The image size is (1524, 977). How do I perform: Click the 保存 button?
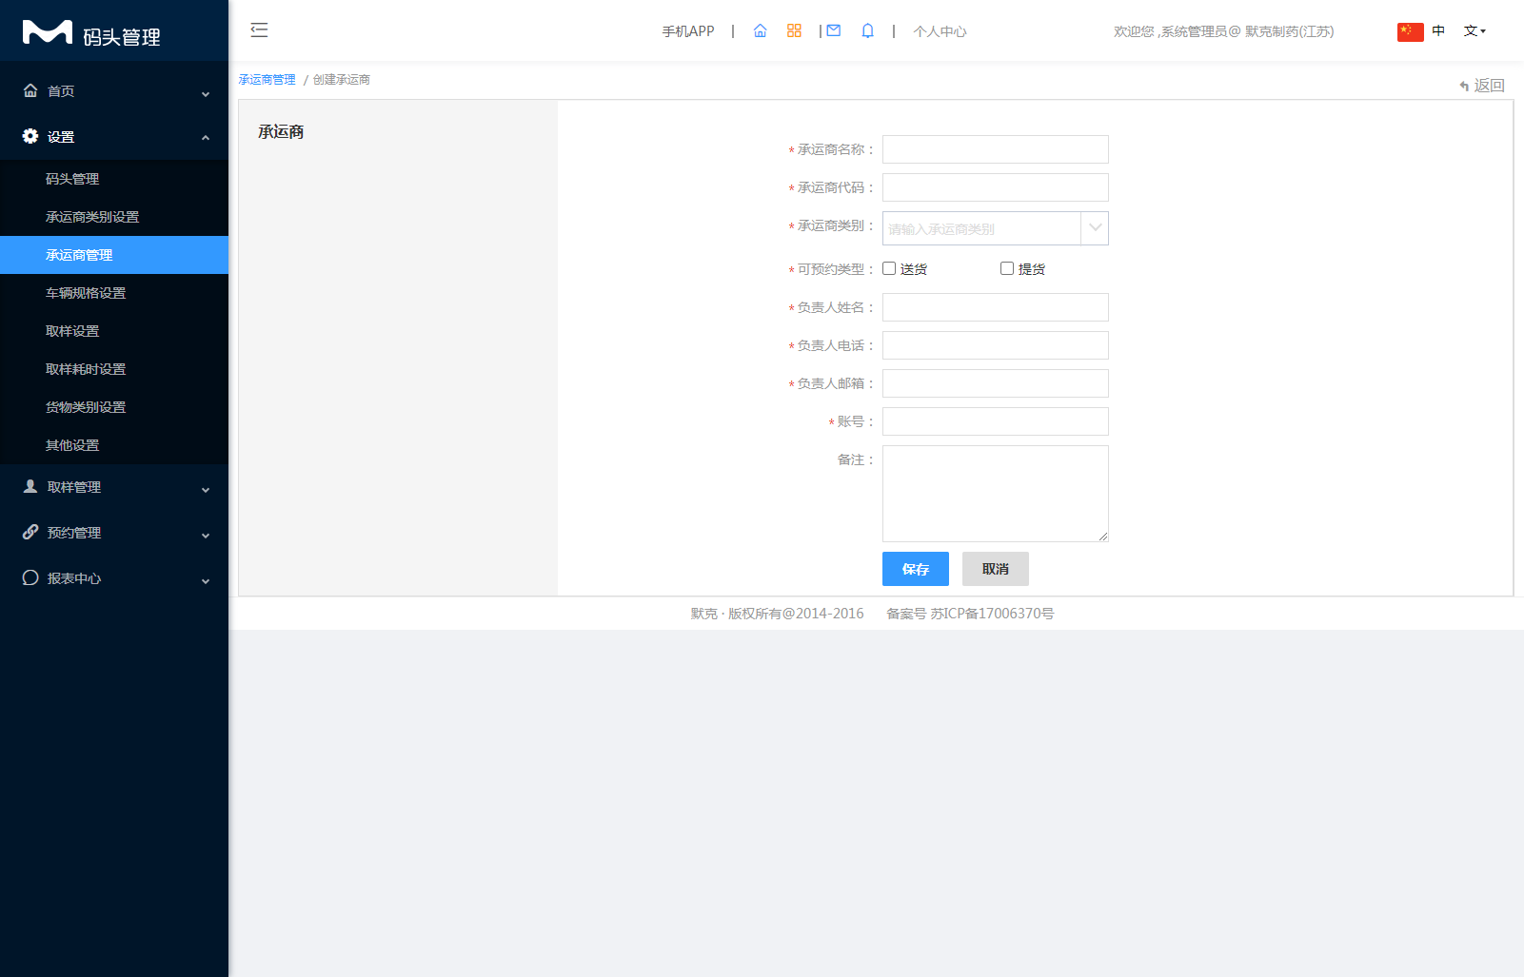(x=916, y=569)
